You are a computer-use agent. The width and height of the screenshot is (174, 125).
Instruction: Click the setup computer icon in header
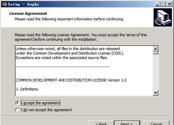[x=163, y=17]
